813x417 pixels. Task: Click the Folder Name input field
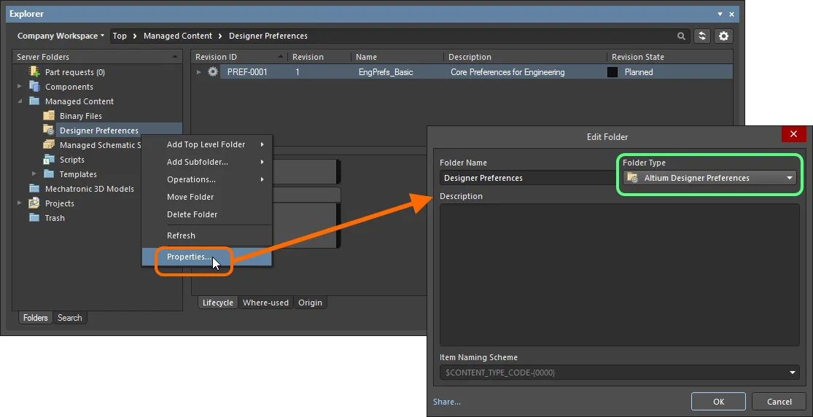coord(526,178)
